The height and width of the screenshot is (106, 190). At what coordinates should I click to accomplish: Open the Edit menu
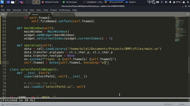point(9,10)
